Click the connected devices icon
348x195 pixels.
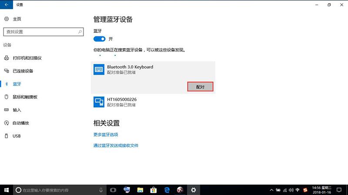pos(7,71)
